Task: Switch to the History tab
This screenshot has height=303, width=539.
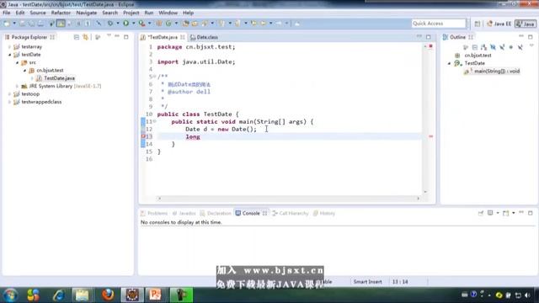Action: point(323,213)
